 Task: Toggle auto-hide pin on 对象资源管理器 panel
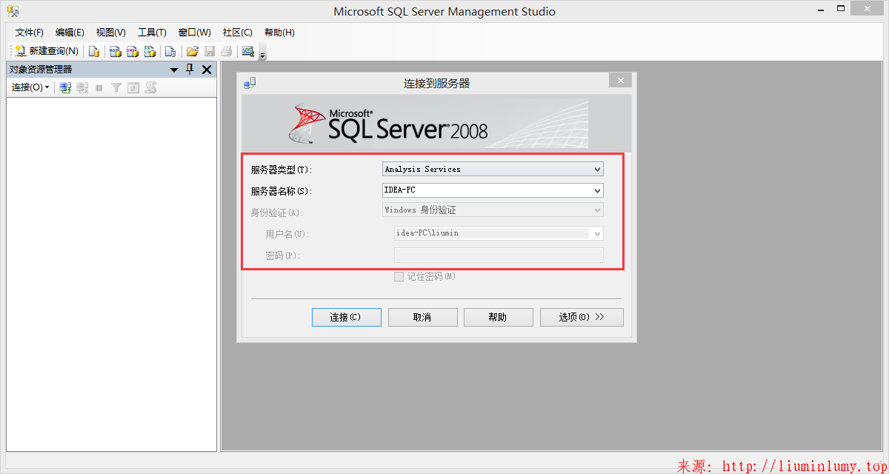click(190, 70)
